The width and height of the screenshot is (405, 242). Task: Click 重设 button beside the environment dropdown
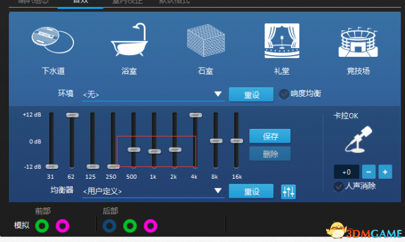tap(251, 94)
